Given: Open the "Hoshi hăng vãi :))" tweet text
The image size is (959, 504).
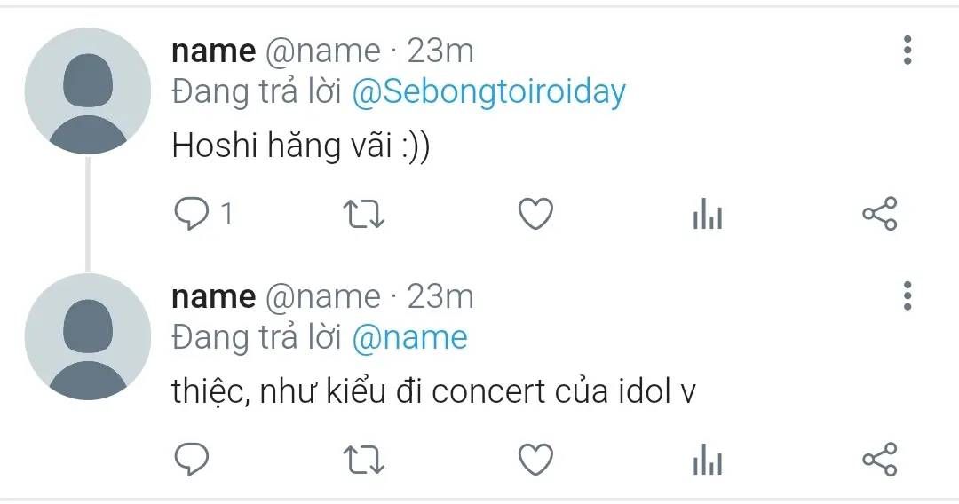Looking at the screenshot, I should [x=300, y=147].
